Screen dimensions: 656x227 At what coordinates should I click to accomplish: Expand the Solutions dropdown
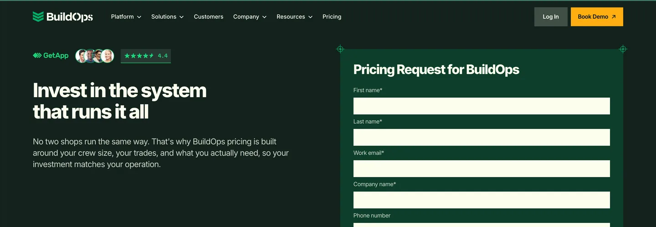168,17
